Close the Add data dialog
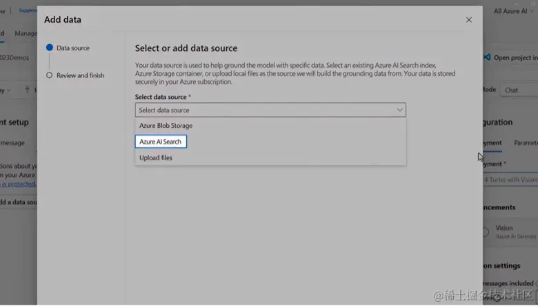The image size is (538, 306). (x=469, y=20)
